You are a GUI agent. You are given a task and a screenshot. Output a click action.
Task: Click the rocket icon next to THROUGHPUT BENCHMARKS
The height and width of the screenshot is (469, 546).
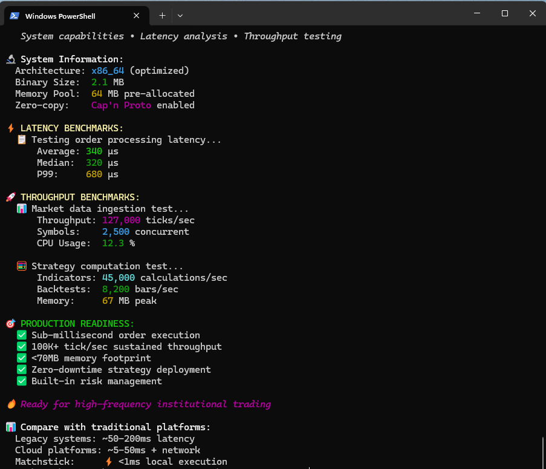coord(10,197)
